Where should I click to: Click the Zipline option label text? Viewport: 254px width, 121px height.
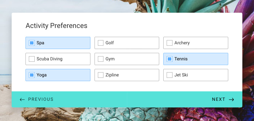(112, 75)
